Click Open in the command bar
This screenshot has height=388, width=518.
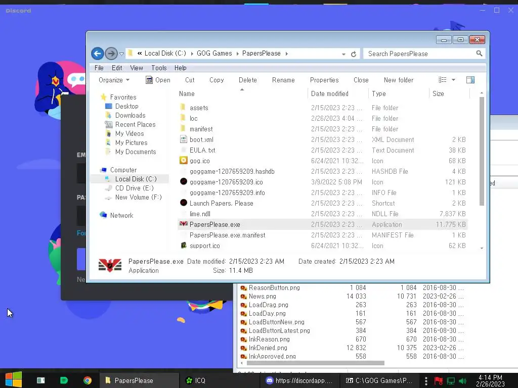click(158, 80)
